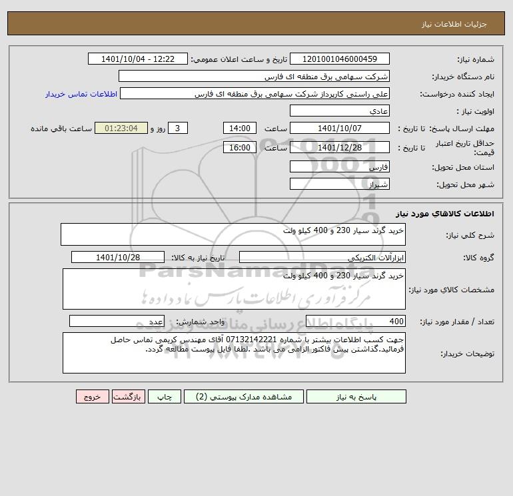
Task: Click the نام دستگاه خریدار label
Action: click(x=463, y=77)
